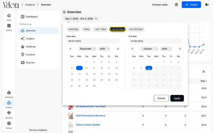
Task: Open the Branding diamond icon
Action: [x=9, y=113]
